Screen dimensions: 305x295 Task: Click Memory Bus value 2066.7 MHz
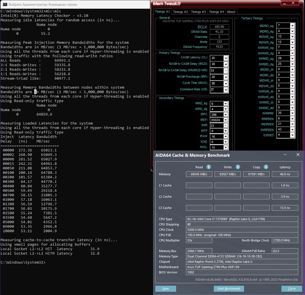pos(199,251)
